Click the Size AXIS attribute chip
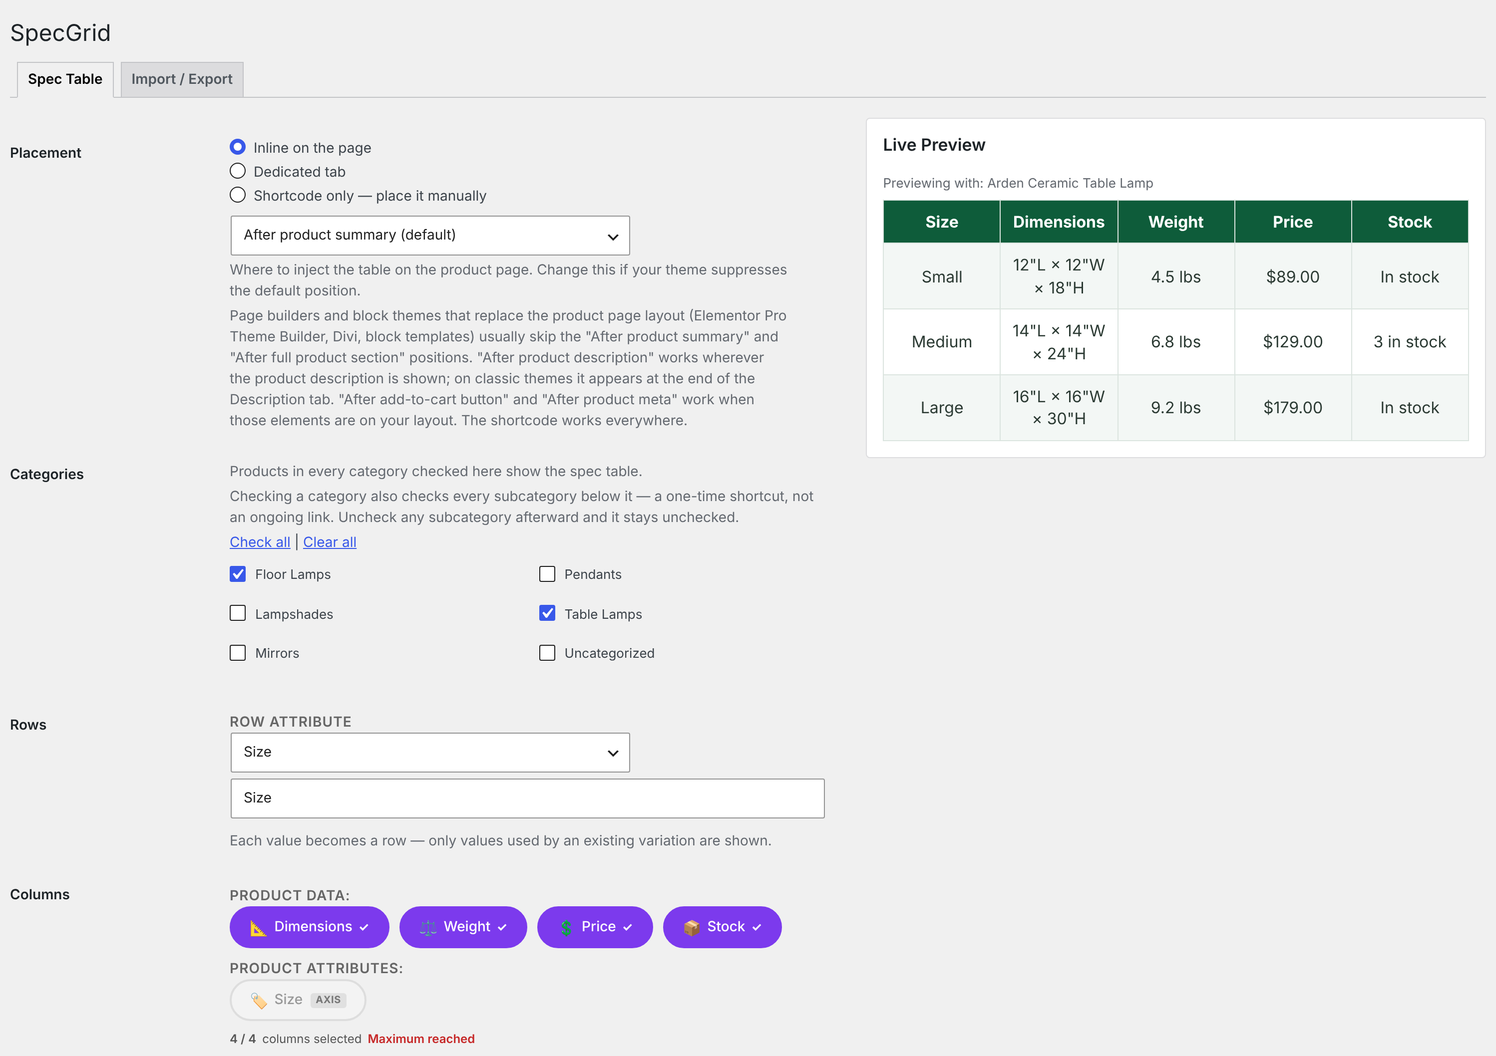Screen dimensions: 1496x1056 point(298,1000)
